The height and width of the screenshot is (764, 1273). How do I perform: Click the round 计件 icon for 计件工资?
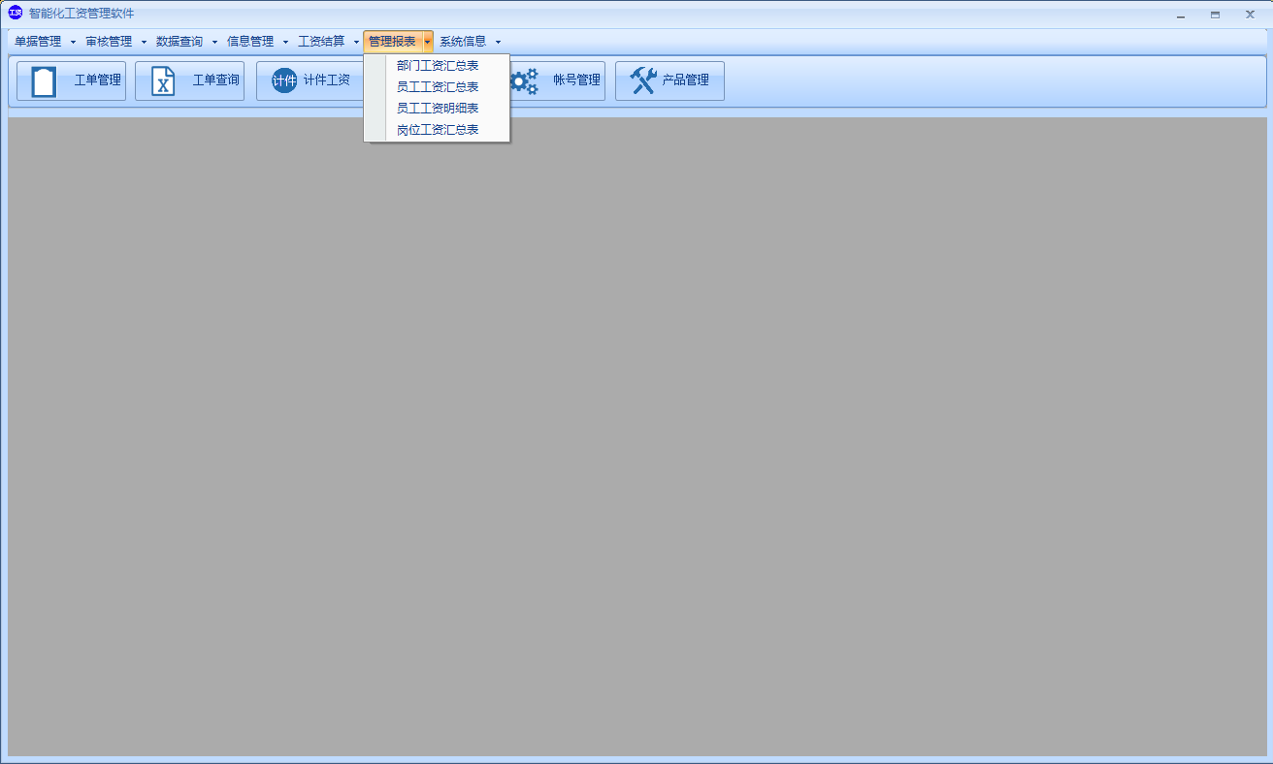[x=283, y=80]
